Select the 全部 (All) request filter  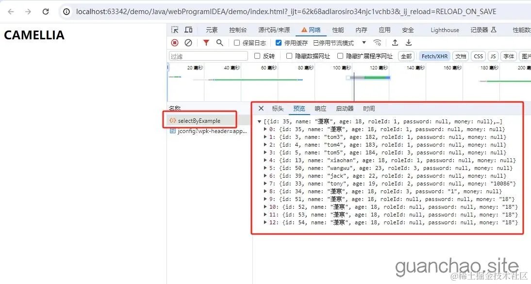click(406, 56)
